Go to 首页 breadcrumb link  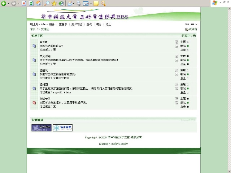[33, 29]
